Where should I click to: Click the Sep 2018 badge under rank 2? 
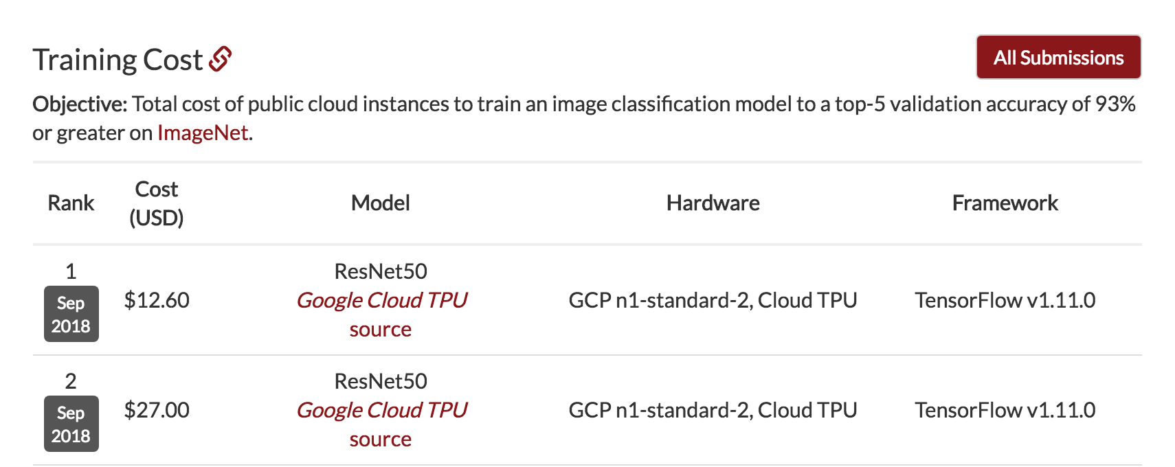coord(71,424)
